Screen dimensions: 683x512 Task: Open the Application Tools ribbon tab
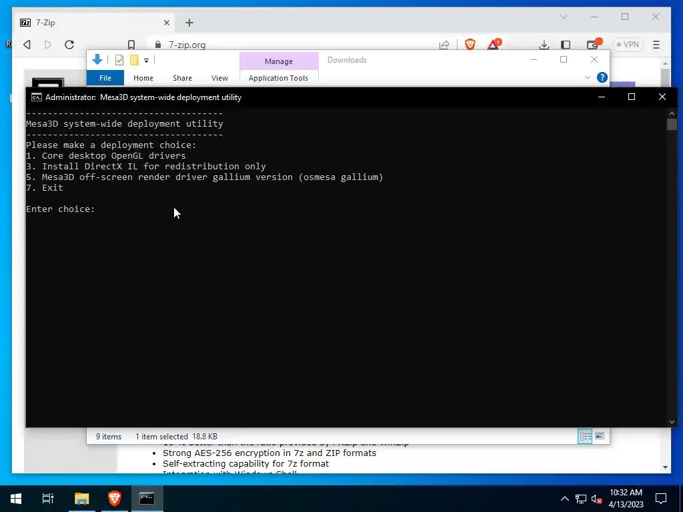pos(278,78)
